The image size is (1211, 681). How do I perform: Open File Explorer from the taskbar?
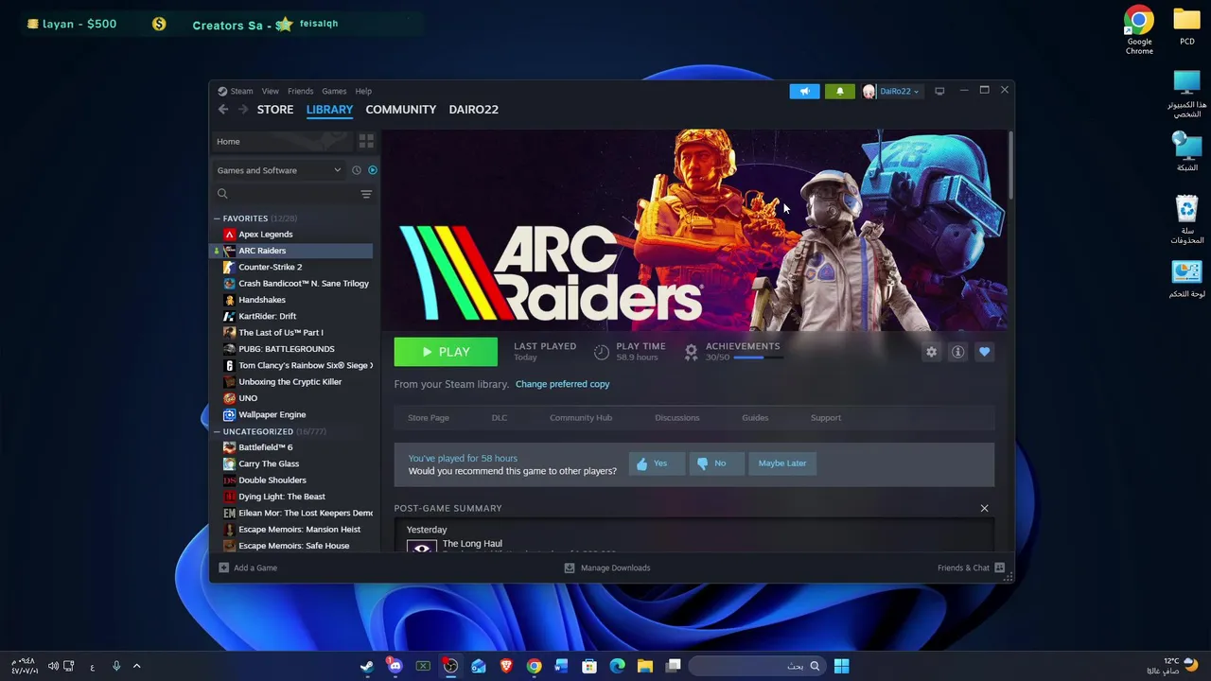point(645,666)
